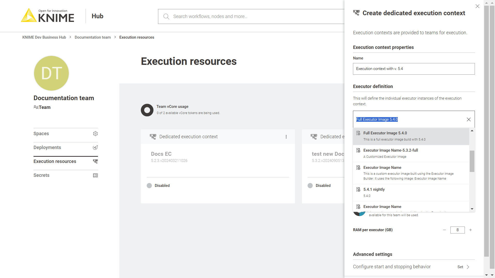Select Execution resources from breadcrumb menu
The height and width of the screenshot is (278, 495).
click(137, 37)
